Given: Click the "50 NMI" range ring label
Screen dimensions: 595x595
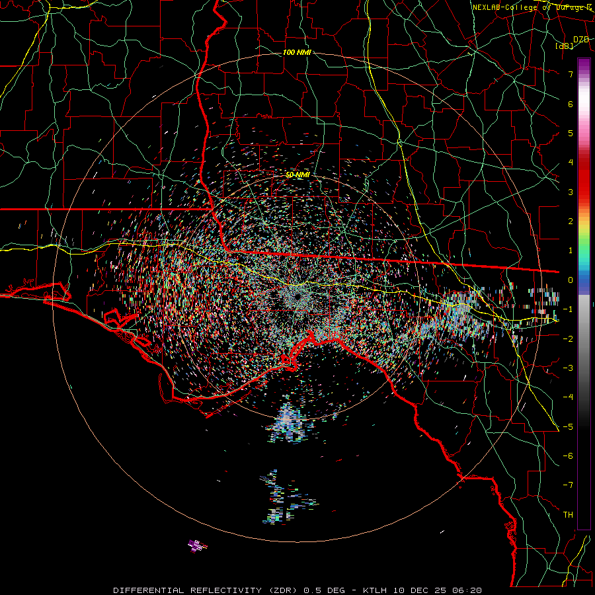Looking at the screenshot, I should click(298, 175).
